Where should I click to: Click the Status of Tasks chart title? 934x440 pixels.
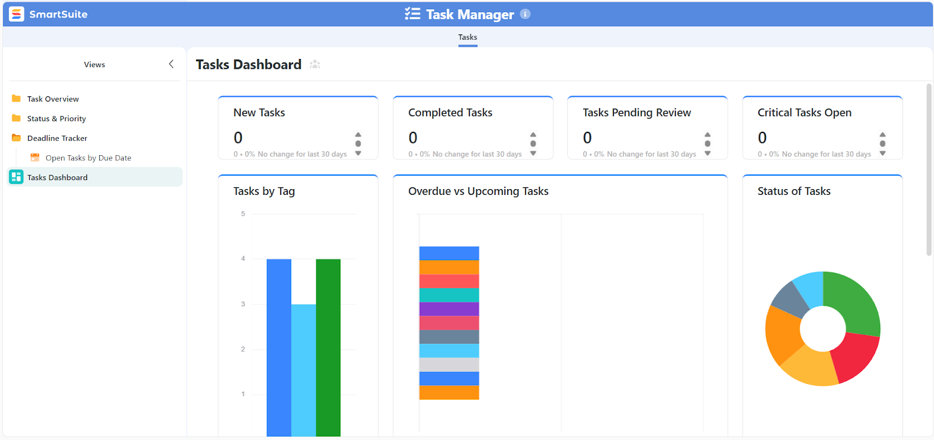(794, 191)
